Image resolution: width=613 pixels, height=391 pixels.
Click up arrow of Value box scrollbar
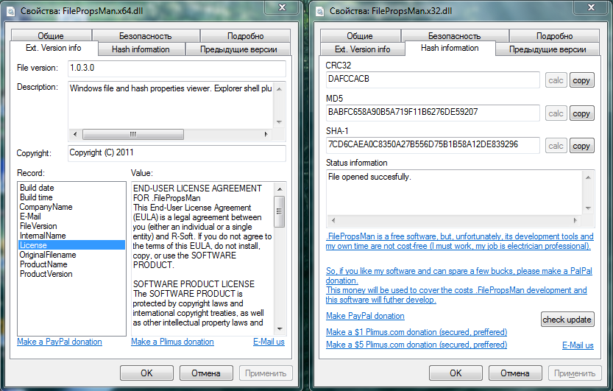pyautogui.click(x=280, y=189)
